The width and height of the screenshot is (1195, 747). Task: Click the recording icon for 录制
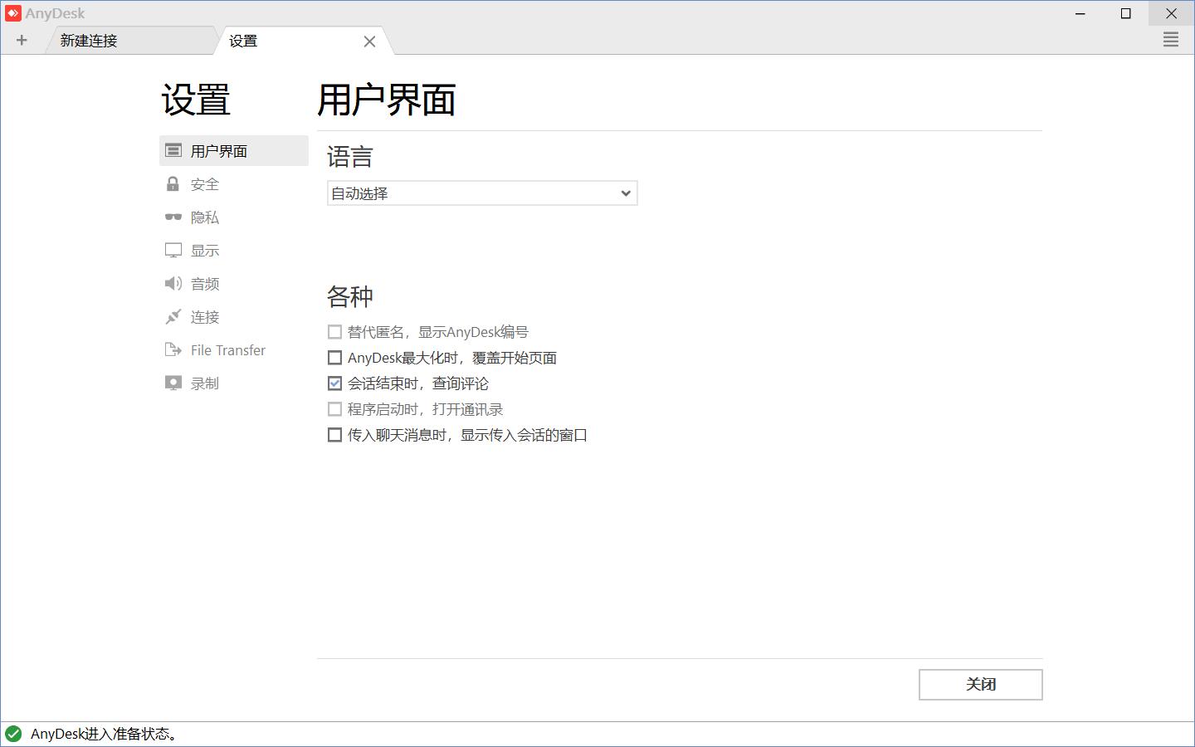(173, 383)
